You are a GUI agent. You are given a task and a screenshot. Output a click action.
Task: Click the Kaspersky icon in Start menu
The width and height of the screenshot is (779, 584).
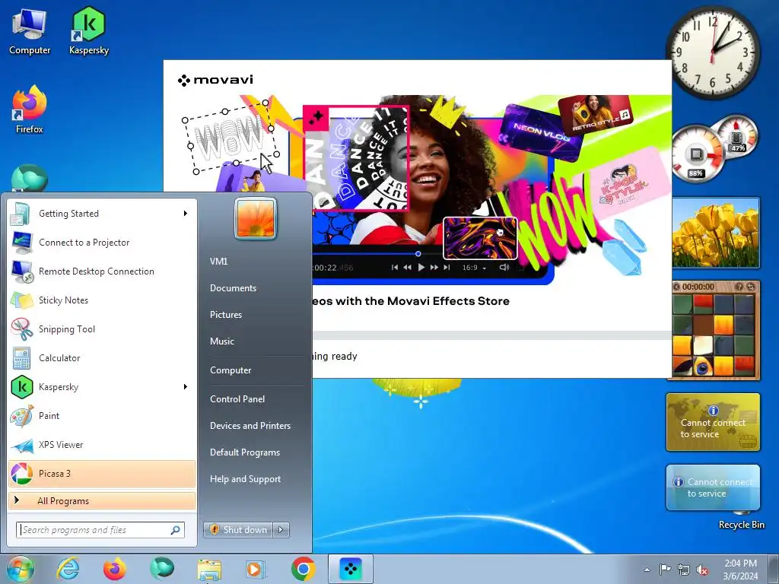tap(21, 387)
